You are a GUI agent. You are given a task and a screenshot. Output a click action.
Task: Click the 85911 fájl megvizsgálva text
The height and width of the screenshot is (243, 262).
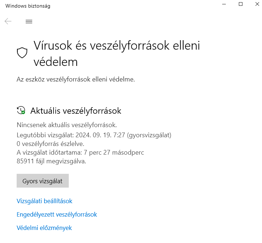51,161
